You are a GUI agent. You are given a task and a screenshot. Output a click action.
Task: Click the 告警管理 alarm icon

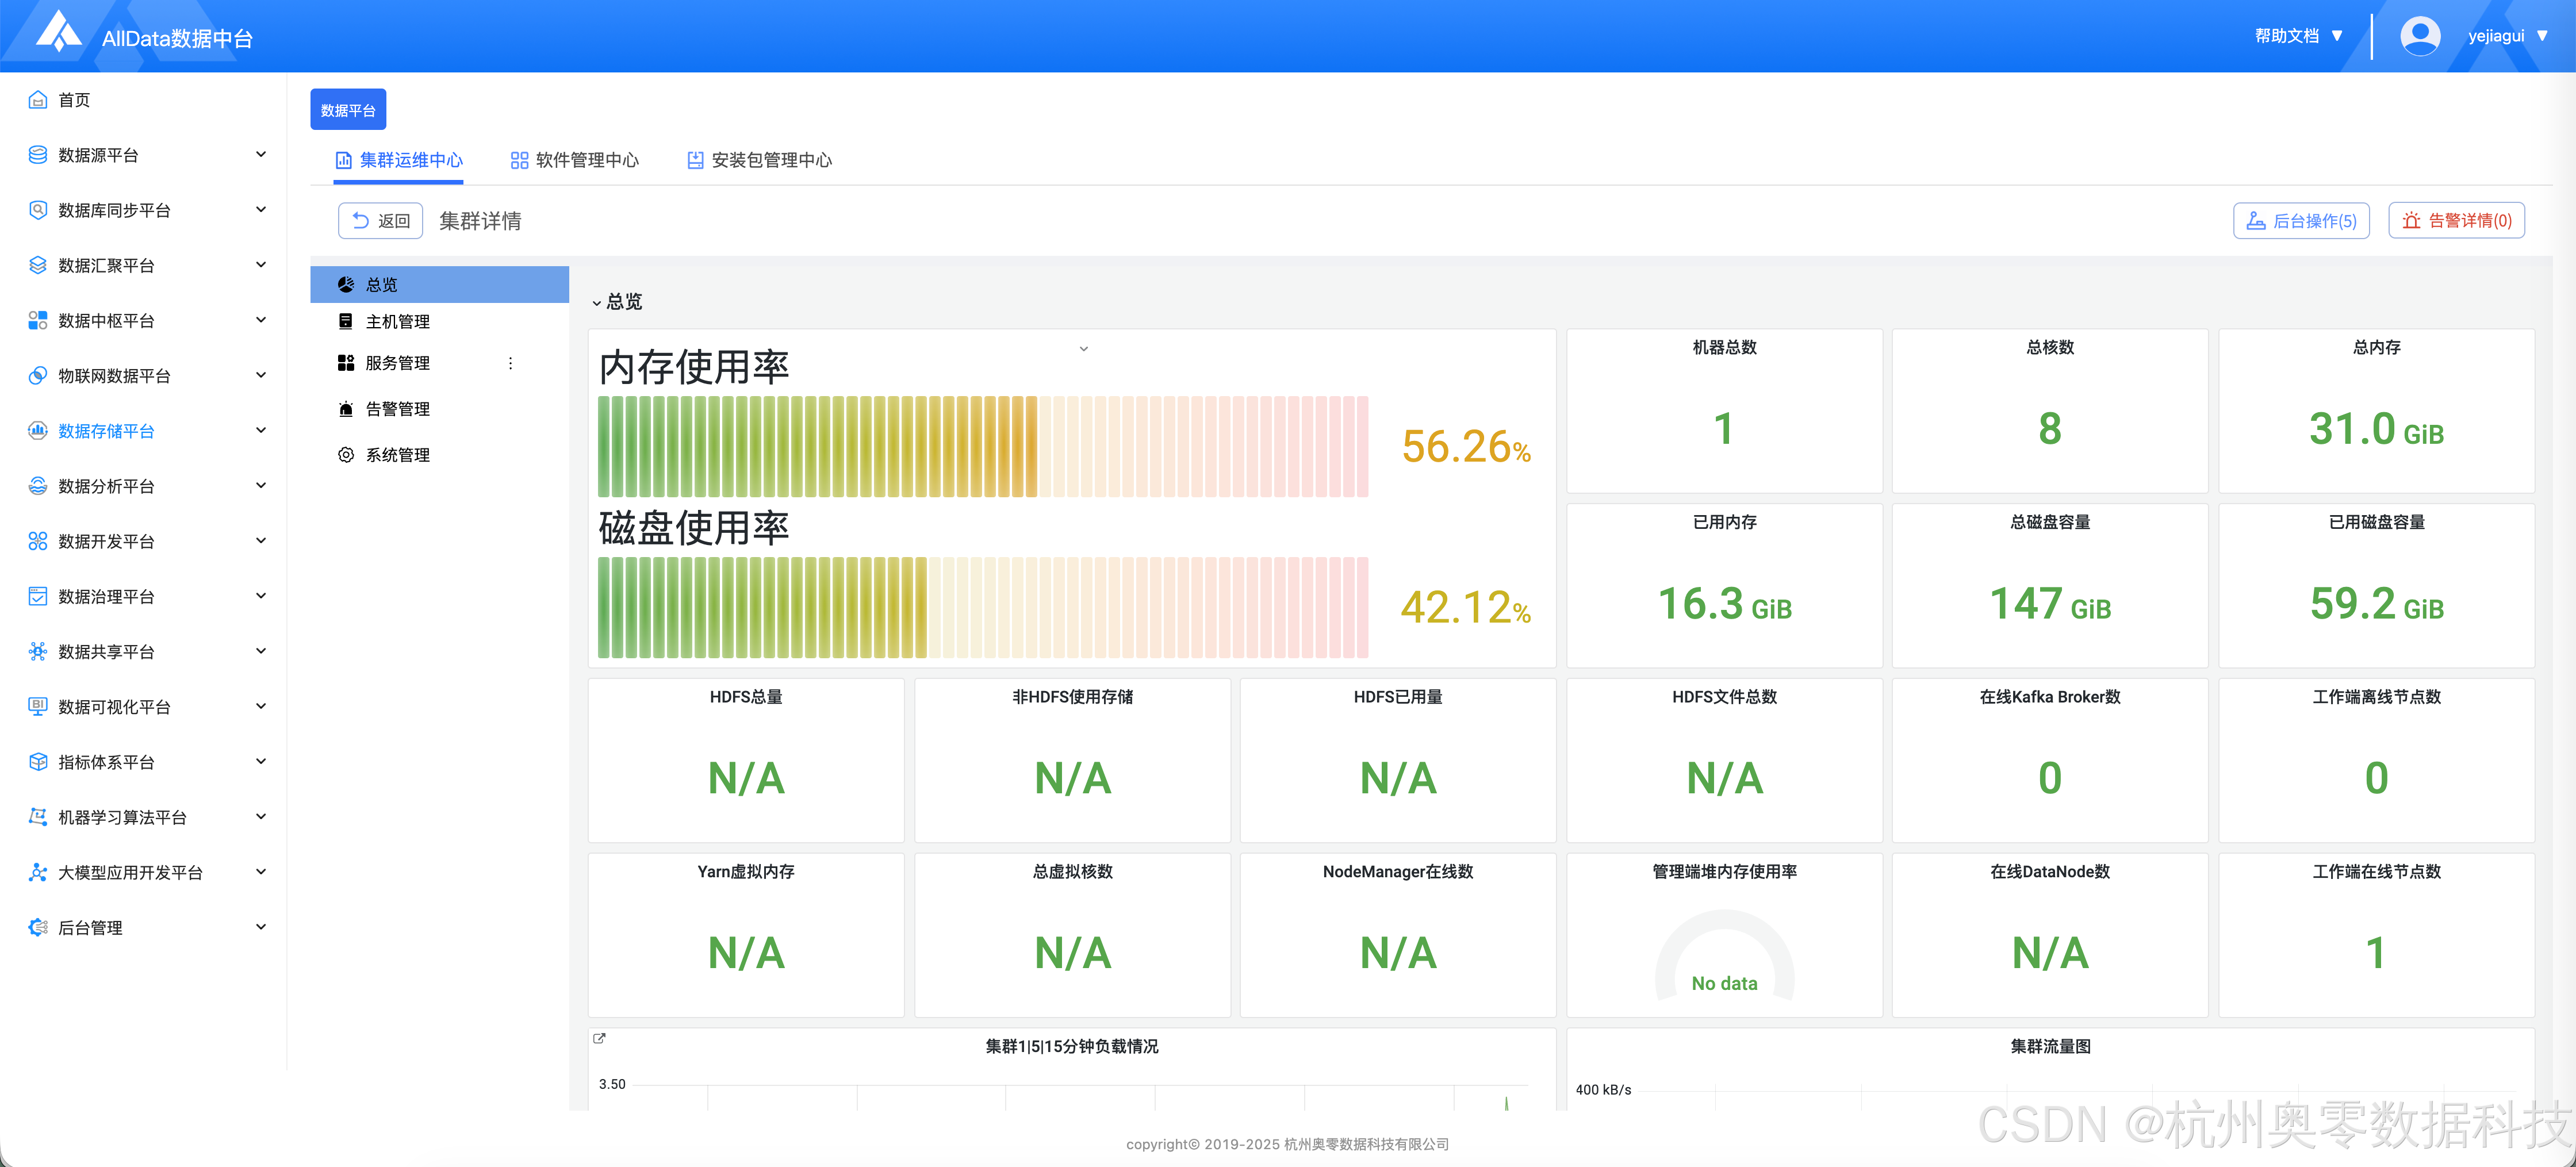click(346, 409)
